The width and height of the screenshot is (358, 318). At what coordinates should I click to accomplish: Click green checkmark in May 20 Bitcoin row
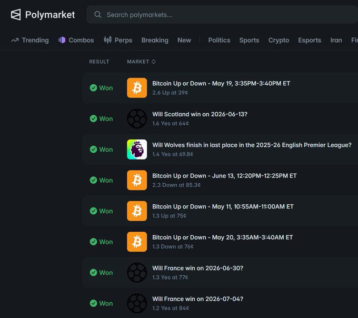[93, 242]
